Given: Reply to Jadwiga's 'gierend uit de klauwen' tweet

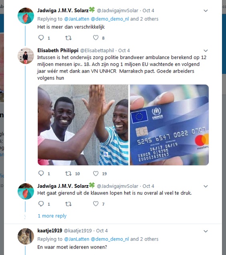Looking at the screenshot, I should [41, 204].
